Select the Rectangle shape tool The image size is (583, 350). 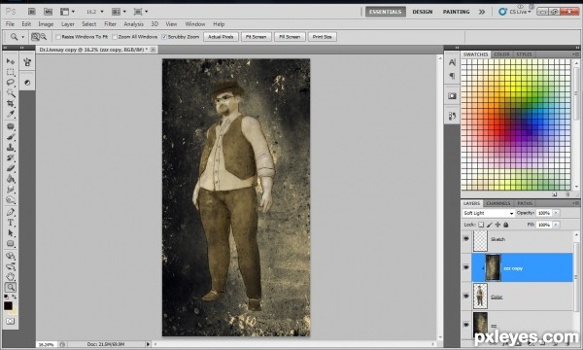tap(11, 244)
